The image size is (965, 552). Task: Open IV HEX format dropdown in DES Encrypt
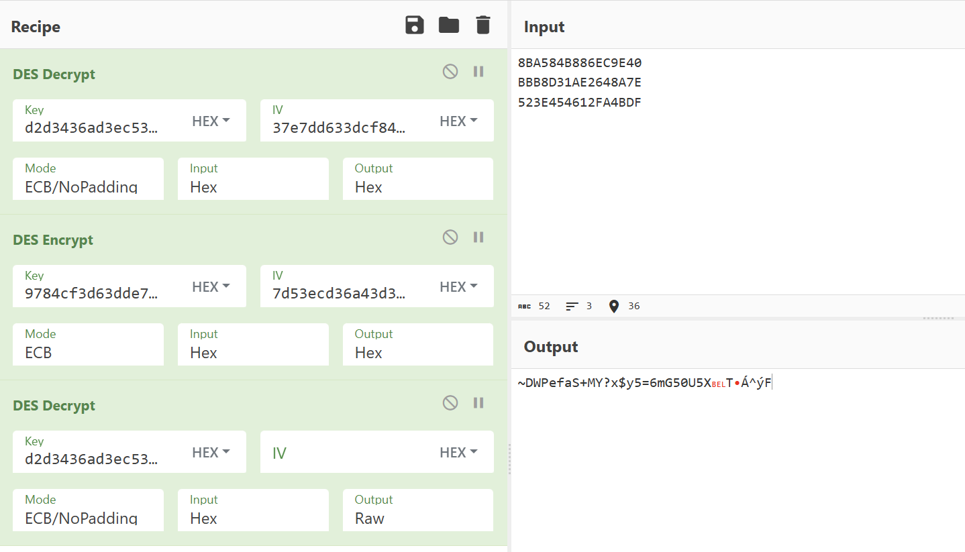(x=458, y=287)
